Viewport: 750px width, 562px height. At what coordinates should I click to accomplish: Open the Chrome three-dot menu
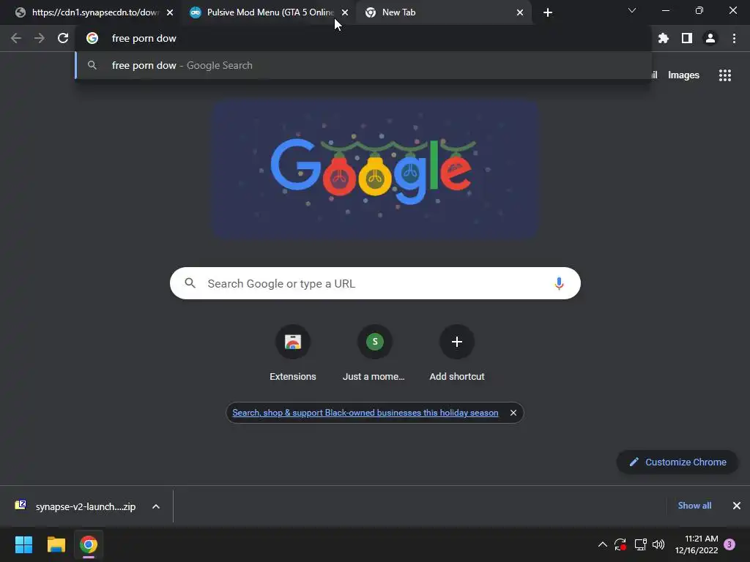(x=734, y=38)
